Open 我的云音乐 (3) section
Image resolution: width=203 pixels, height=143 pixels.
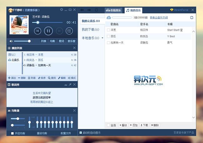[x=92, y=21]
